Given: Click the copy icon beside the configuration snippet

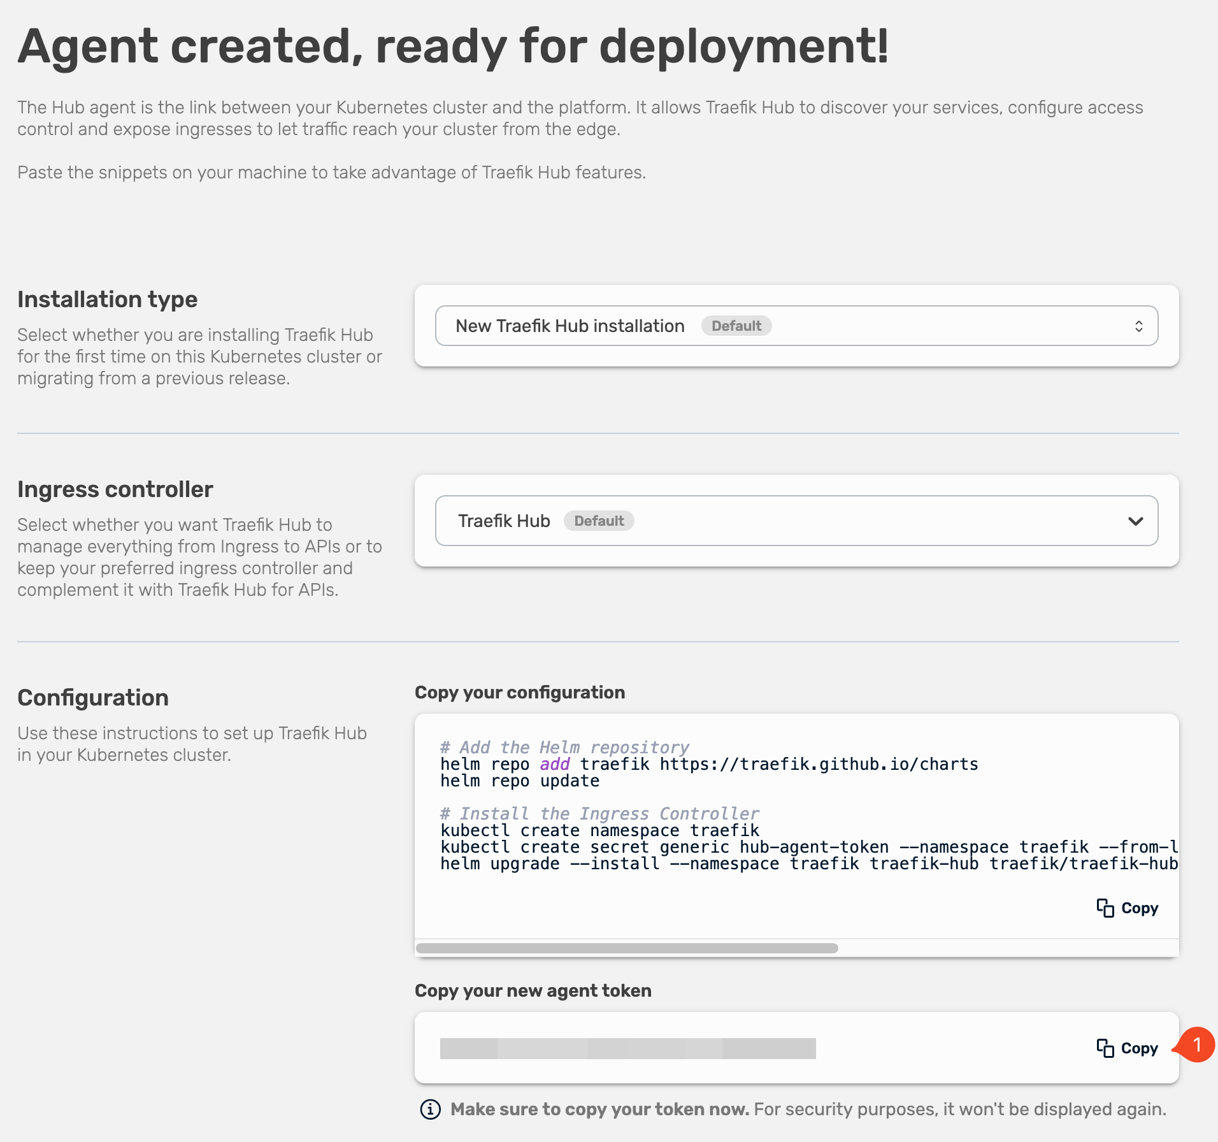Looking at the screenshot, I should click(1105, 908).
